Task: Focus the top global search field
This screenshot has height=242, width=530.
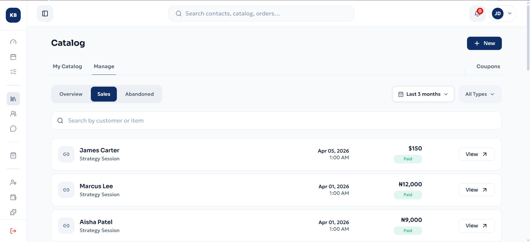Action: click(261, 14)
